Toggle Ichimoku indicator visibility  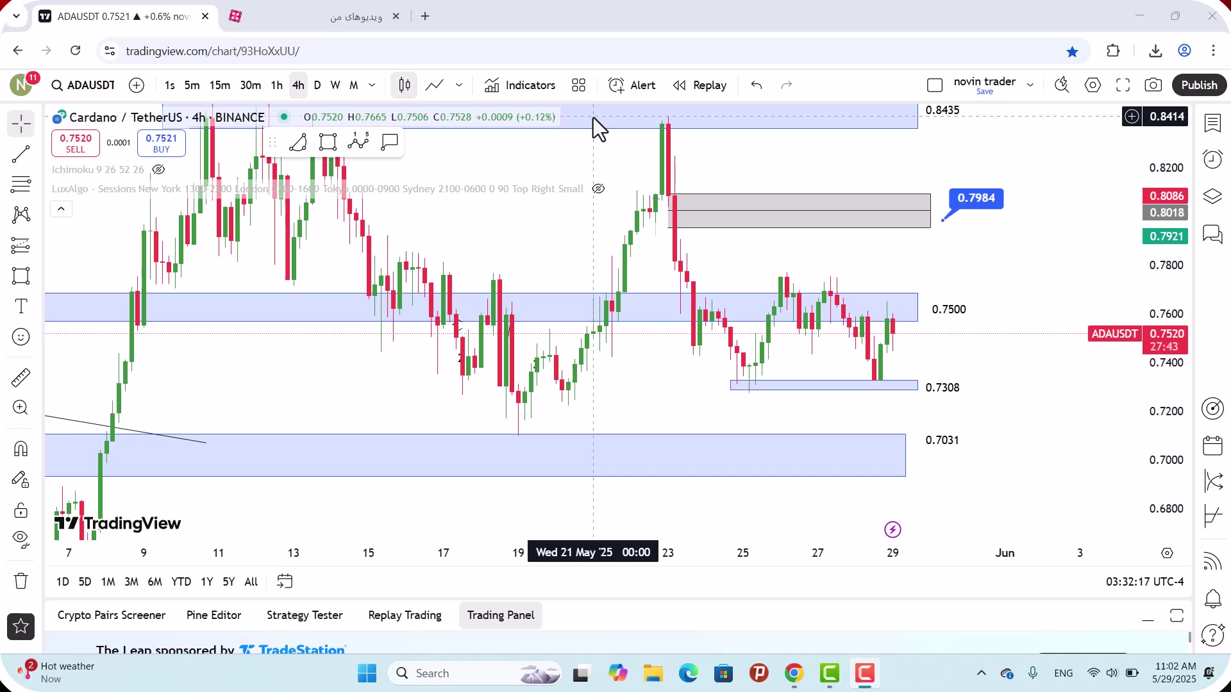(x=158, y=170)
